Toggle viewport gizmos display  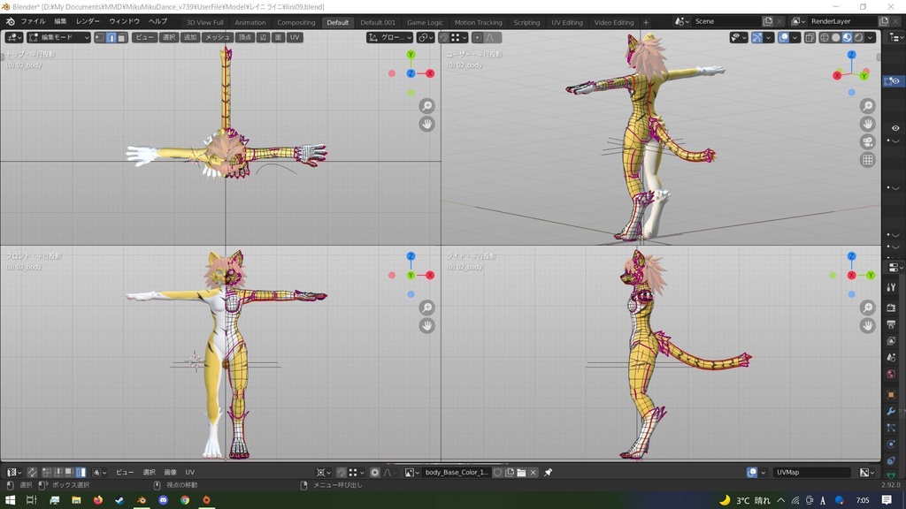tap(757, 37)
